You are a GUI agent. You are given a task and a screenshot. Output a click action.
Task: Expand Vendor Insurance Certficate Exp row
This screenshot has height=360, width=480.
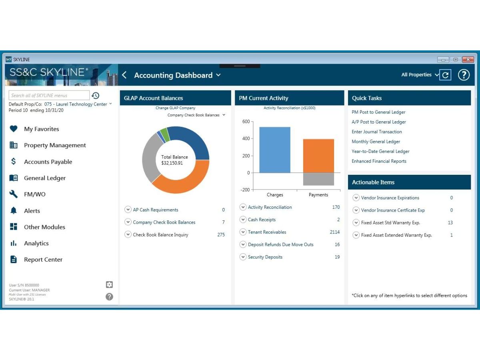[x=356, y=210]
